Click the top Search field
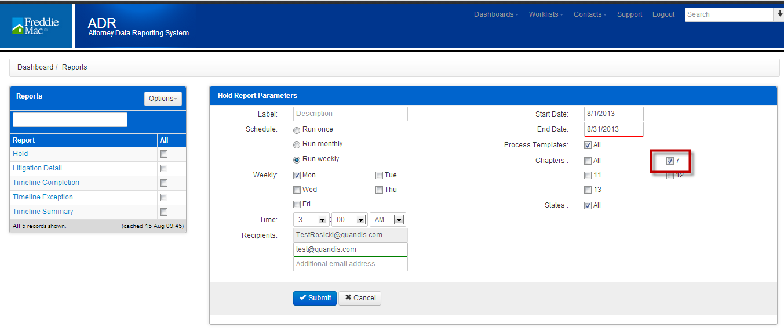784x334 pixels. pyautogui.click(x=729, y=14)
